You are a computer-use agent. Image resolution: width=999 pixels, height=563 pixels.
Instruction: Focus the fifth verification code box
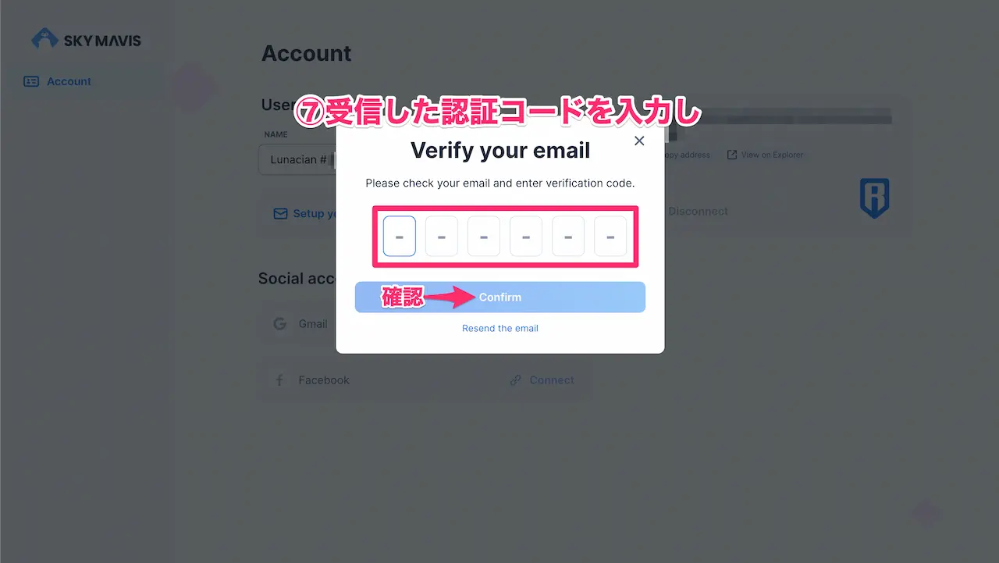568,237
